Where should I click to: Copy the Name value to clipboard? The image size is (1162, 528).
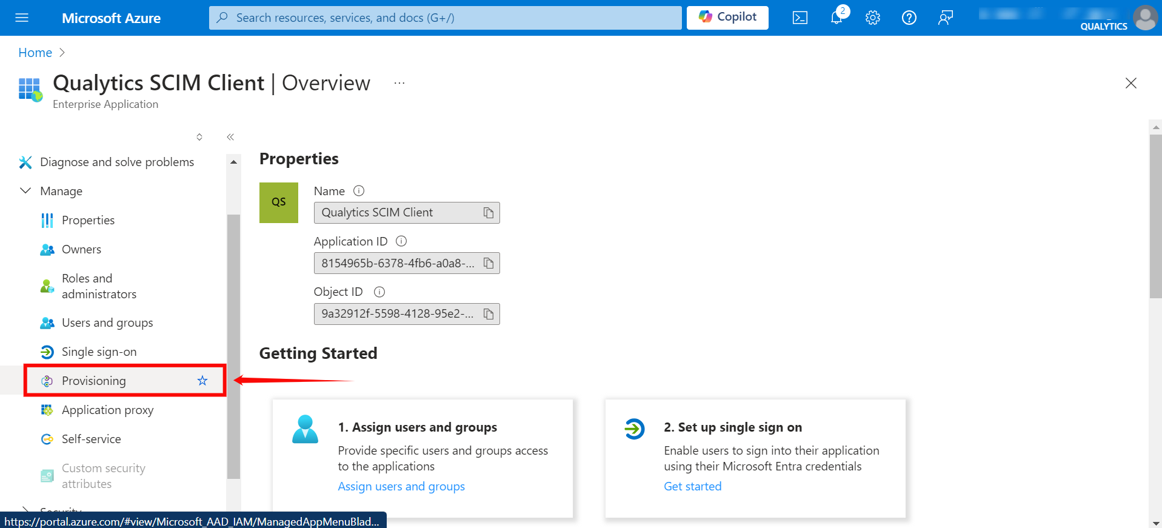489,213
